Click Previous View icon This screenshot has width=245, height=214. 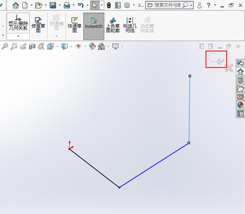pos(23,46)
